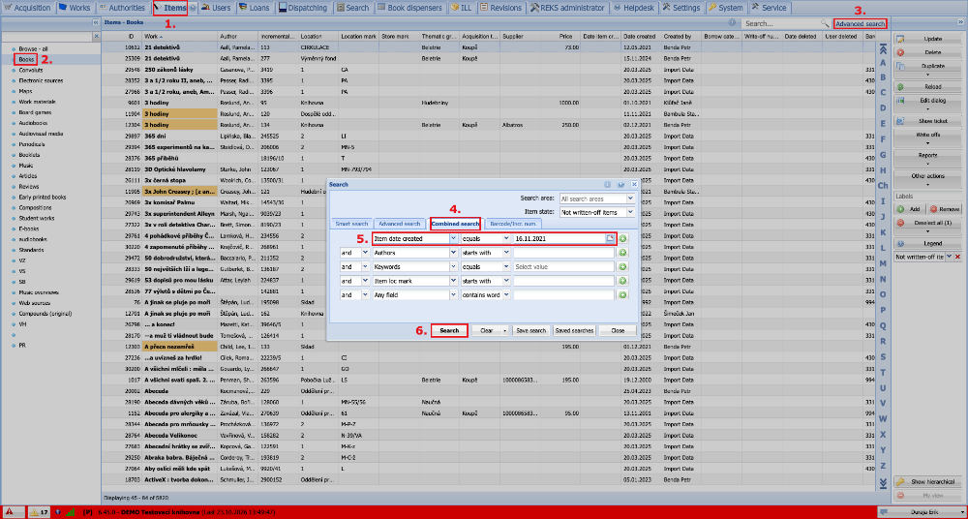This screenshot has width=968, height=519.
Task: Expand the Write offs menu
Action: [928, 137]
